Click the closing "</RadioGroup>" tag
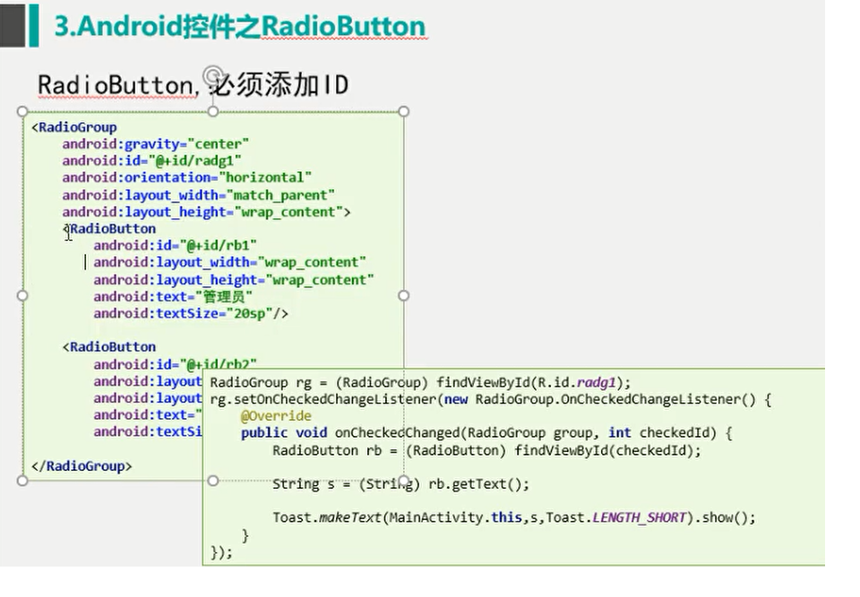The height and width of the screenshot is (597, 860). coord(82,466)
